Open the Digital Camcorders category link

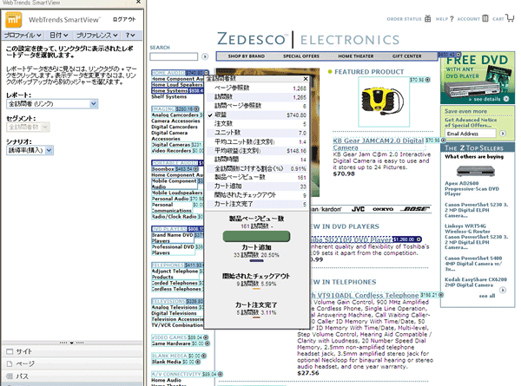coord(175,127)
